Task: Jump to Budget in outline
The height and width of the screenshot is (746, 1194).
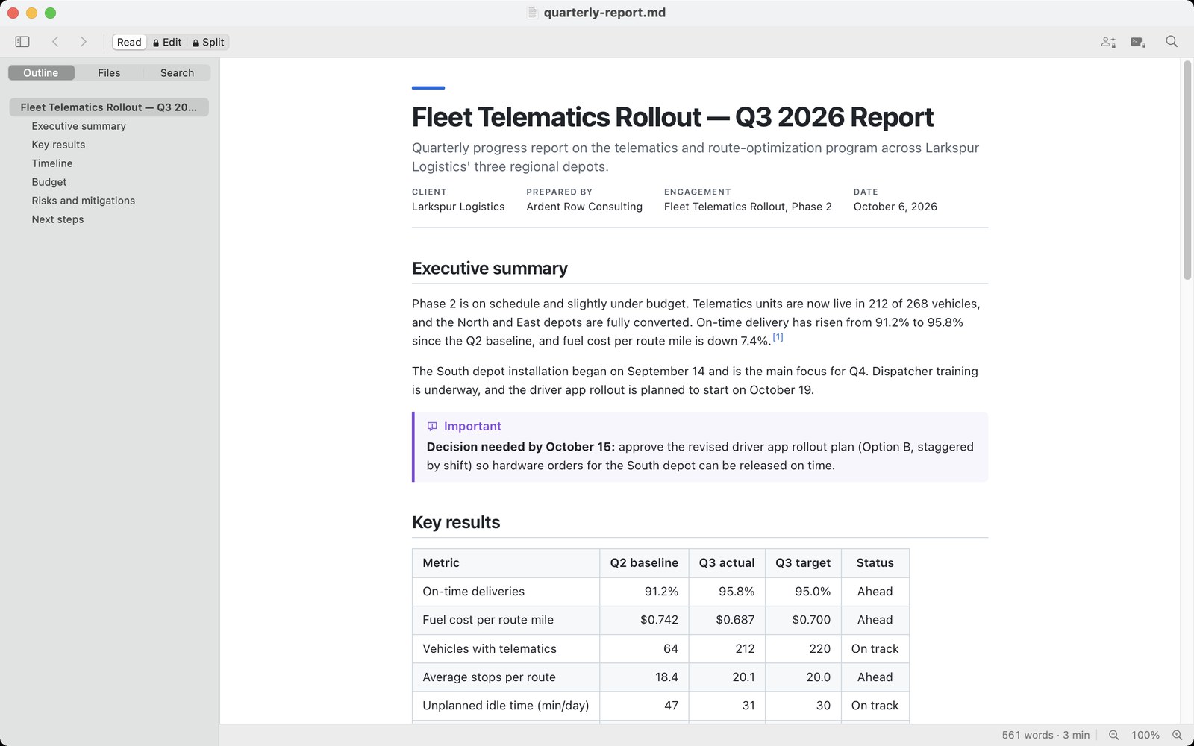Action: pyautogui.click(x=49, y=182)
